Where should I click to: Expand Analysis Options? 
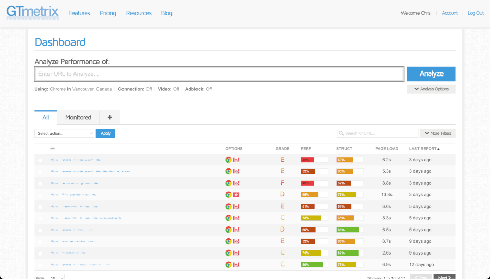point(431,89)
